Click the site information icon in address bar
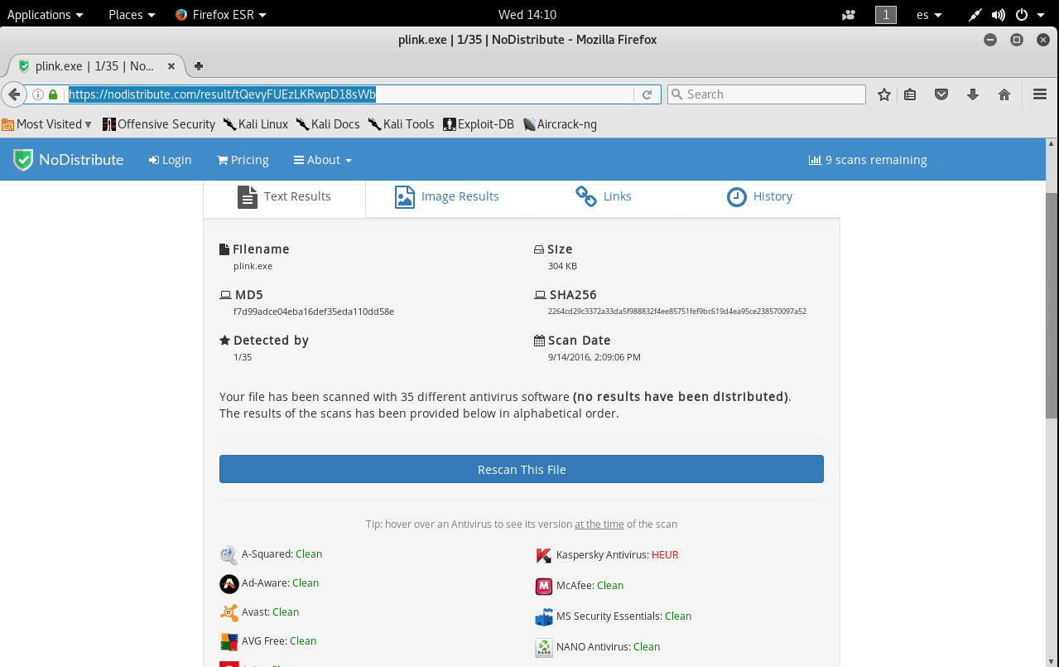This screenshot has width=1059, height=667. point(37,94)
